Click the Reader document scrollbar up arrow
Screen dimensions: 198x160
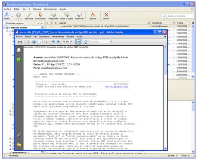coord(165,47)
